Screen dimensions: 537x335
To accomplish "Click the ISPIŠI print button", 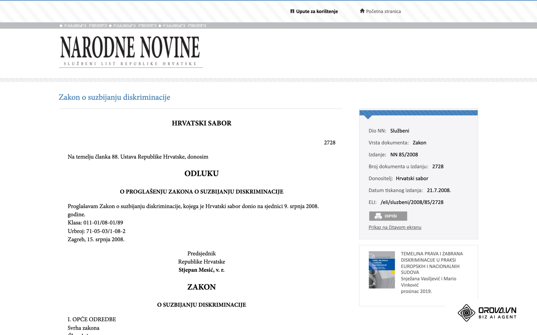I will tap(388, 216).
